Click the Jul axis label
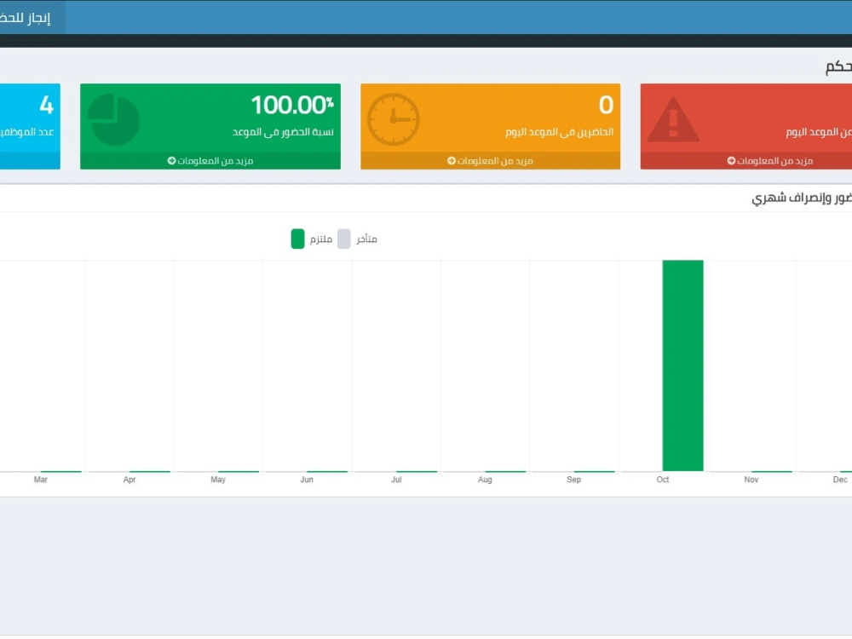Screen dimensions: 852x639 click(x=396, y=480)
